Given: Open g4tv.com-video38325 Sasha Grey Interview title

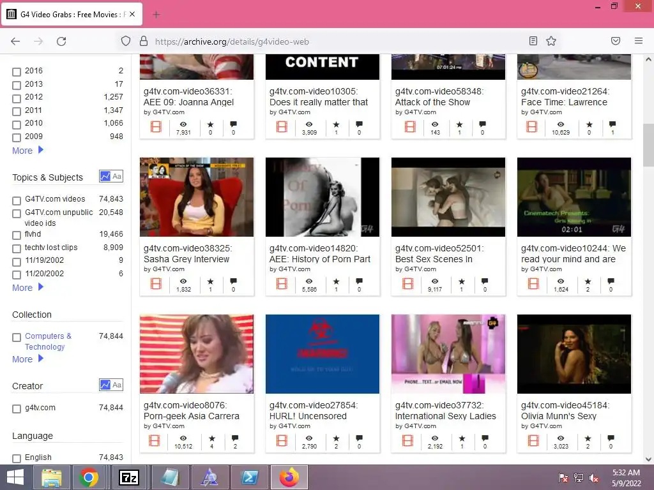Looking at the screenshot, I should (188, 253).
